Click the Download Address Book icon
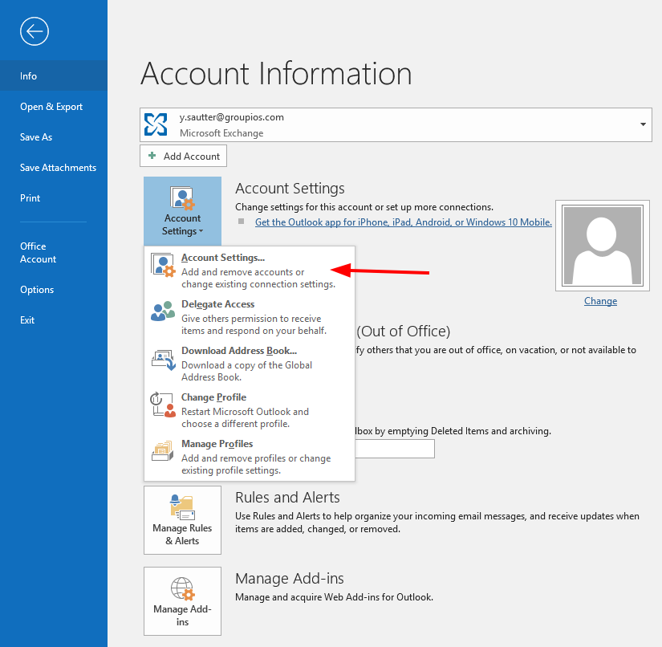The image size is (662, 647). coord(163,359)
